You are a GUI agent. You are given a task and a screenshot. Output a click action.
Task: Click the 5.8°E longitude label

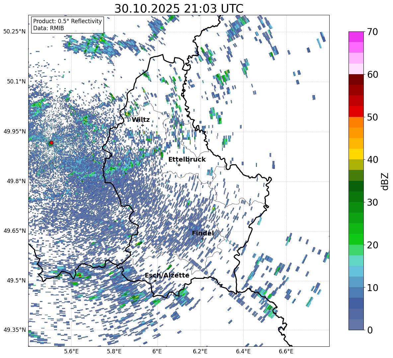pyautogui.click(x=114, y=351)
